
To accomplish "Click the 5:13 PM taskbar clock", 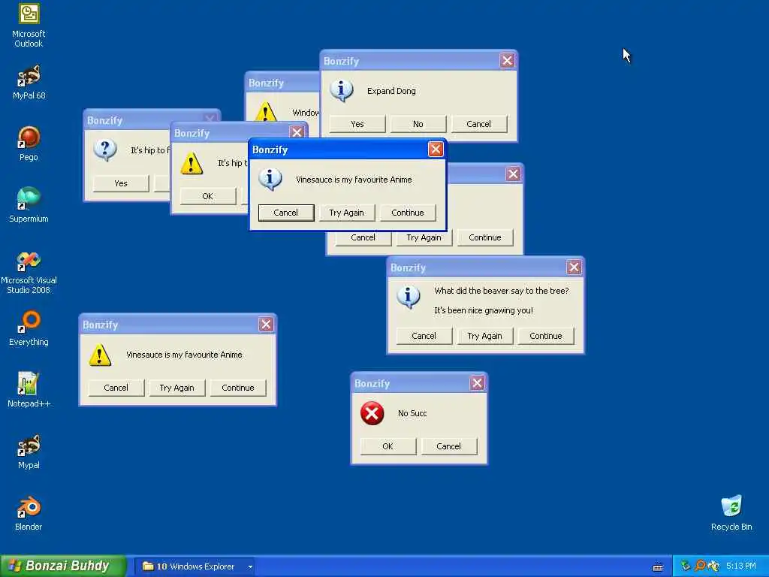I will pyautogui.click(x=741, y=566).
